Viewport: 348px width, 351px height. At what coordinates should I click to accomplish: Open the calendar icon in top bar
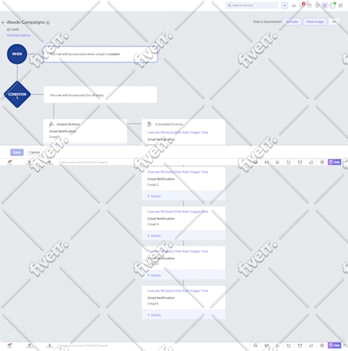[x=310, y=5]
